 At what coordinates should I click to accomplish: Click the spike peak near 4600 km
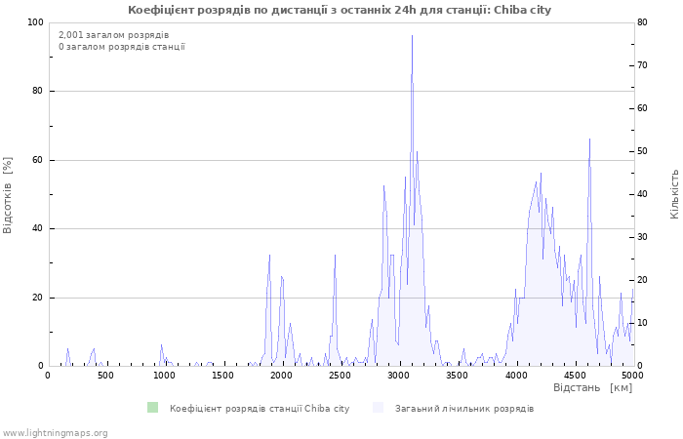[589, 140]
